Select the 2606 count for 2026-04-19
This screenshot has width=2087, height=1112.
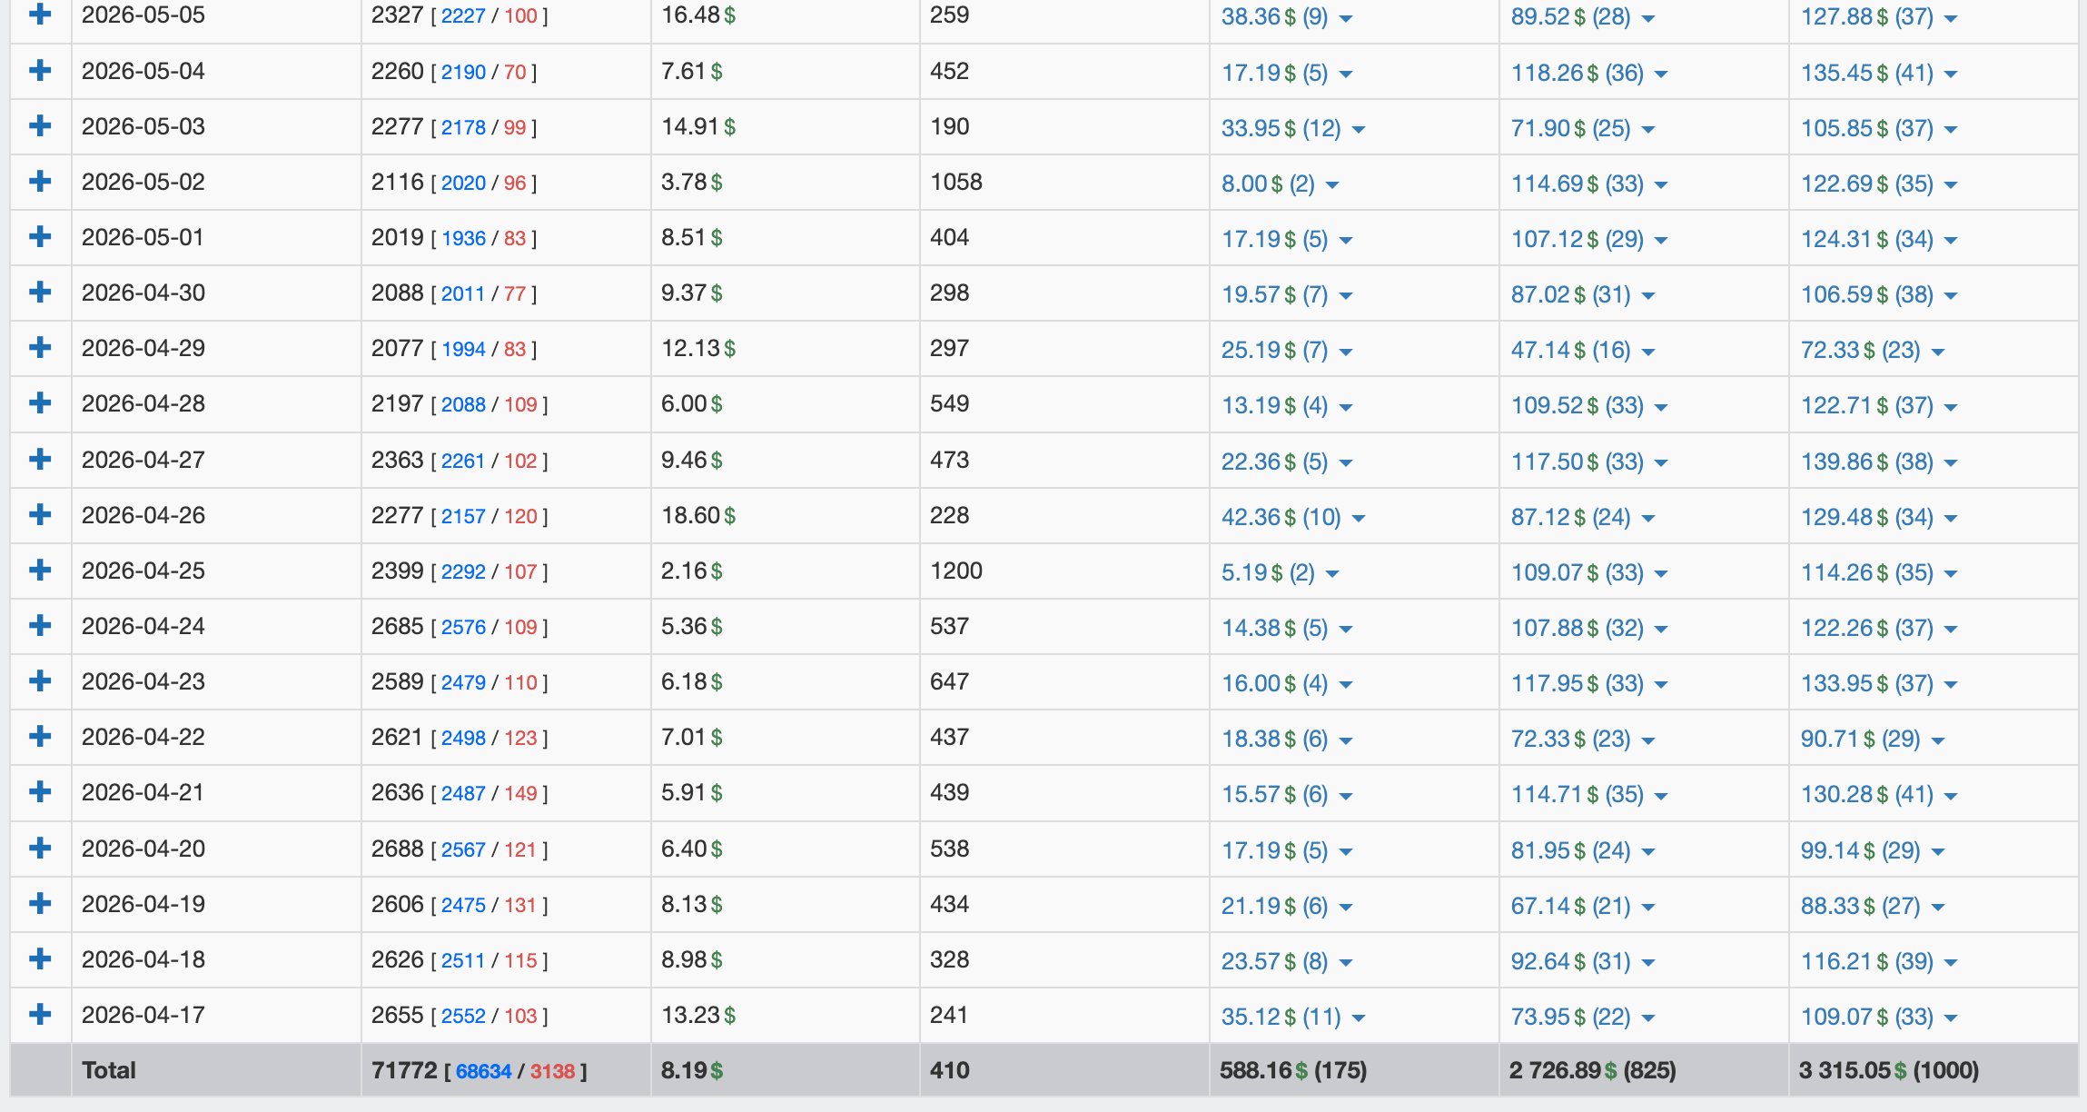[397, 904]
